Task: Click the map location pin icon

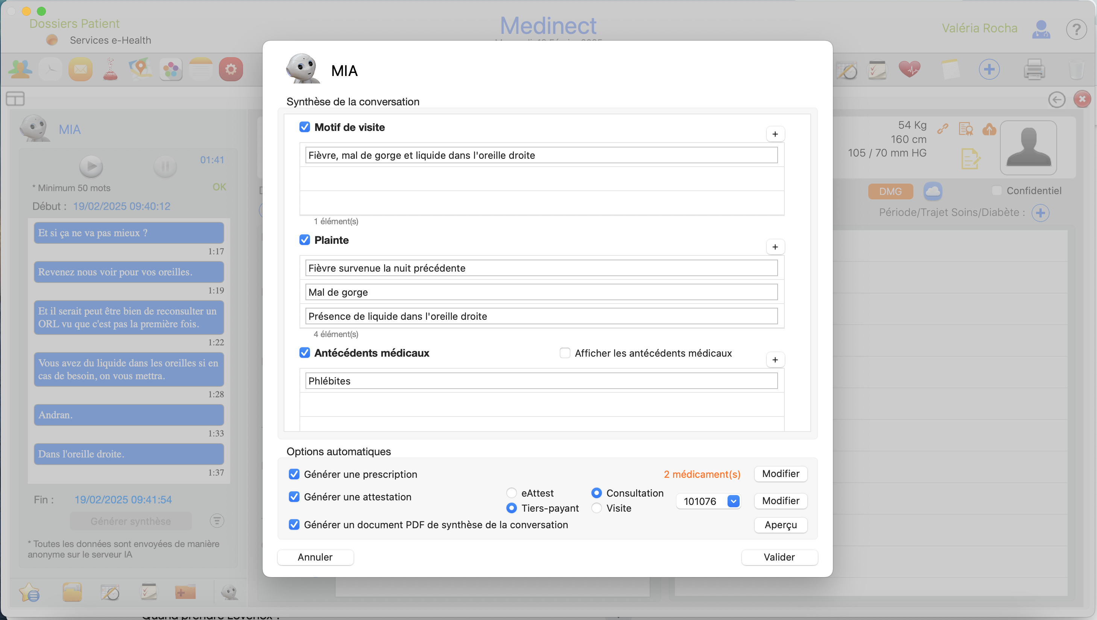Action: coord(140,68)
